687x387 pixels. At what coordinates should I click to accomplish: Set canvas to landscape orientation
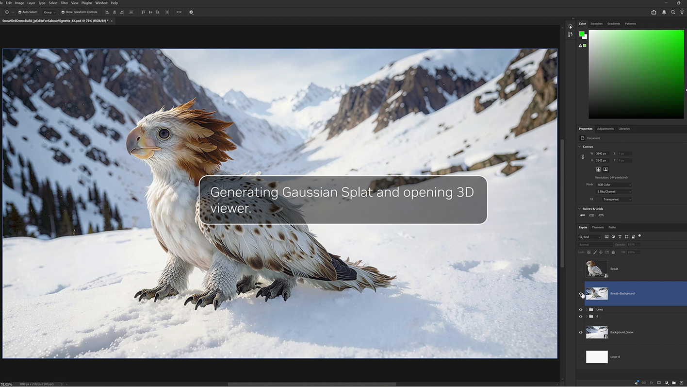605,169
